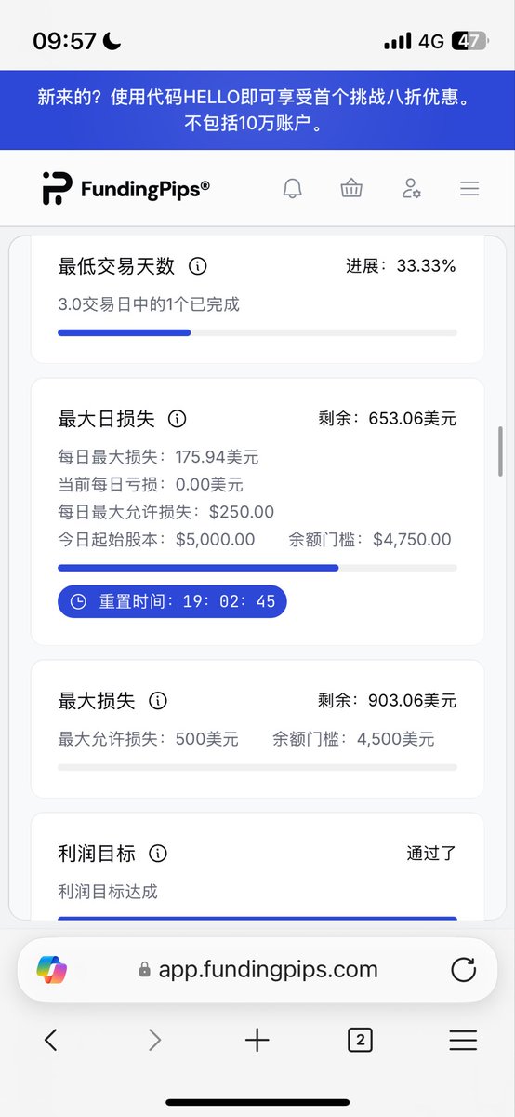This screenshot has height=1117, width=515.
Task: Open the shopping basket icon
Action: point(351,189)
